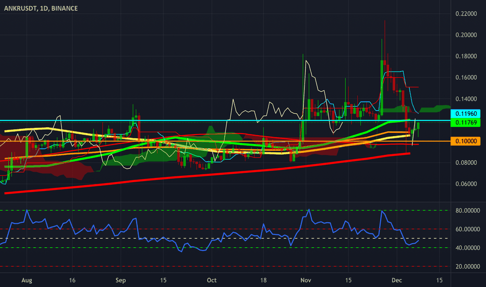Click the 0.22000 price axis value
This screenshot has height=287, width=486.
pos(466,14)
